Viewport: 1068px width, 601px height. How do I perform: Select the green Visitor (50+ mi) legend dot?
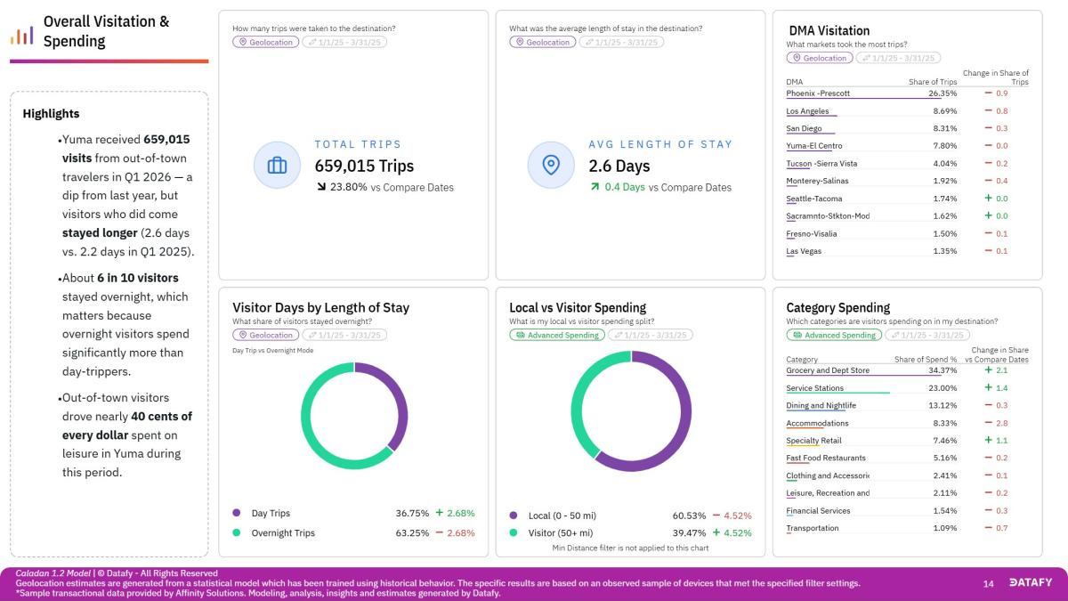pos(514,532)
